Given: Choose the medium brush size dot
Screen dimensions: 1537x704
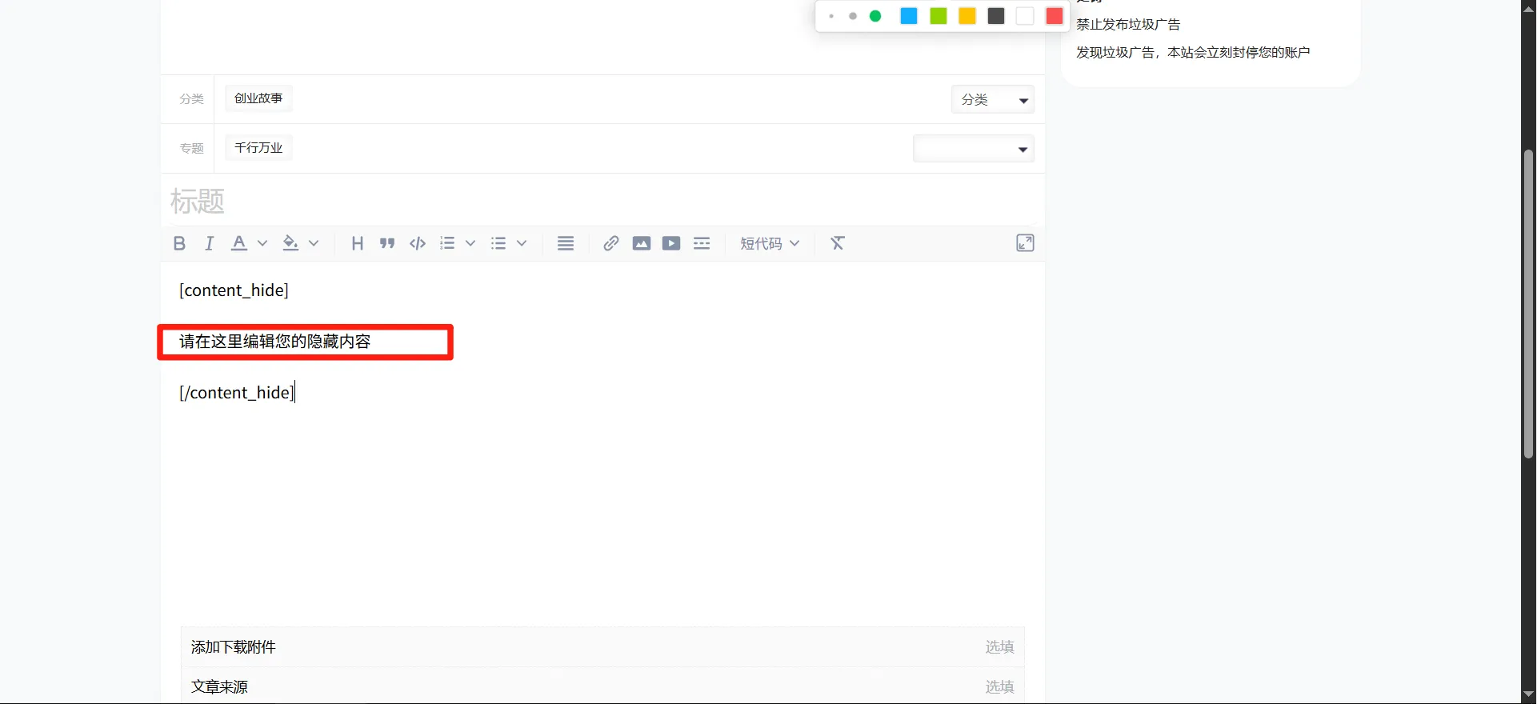Looking at the screenshot, I should (853, 16).
